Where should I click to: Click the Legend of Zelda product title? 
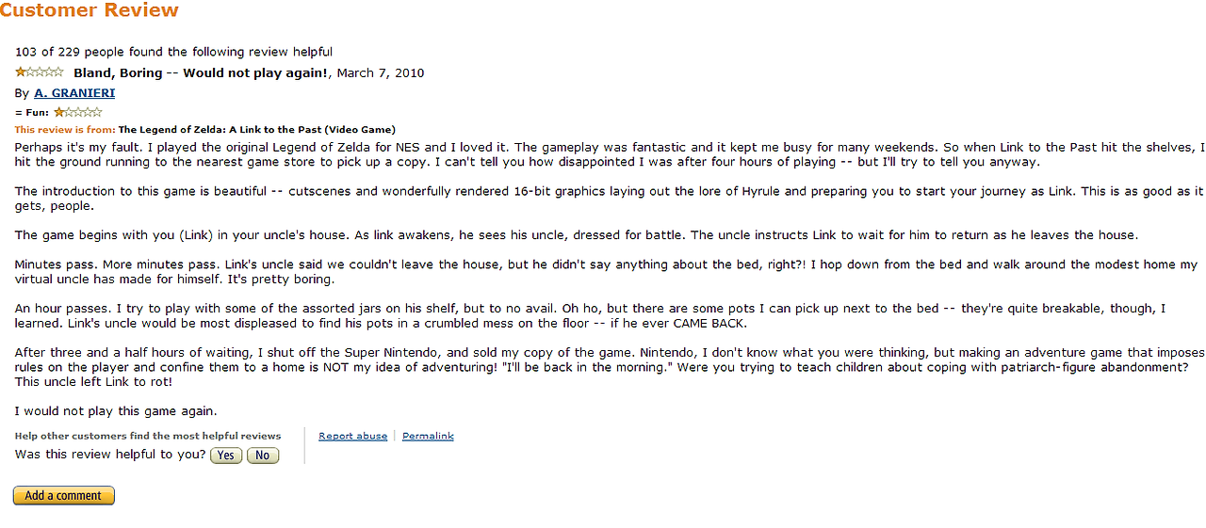256,130
